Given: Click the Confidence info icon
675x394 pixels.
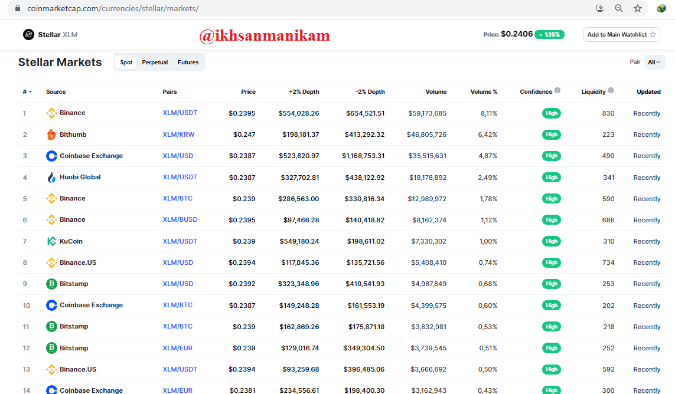Looking at the screenshot, I should [557, 90].
